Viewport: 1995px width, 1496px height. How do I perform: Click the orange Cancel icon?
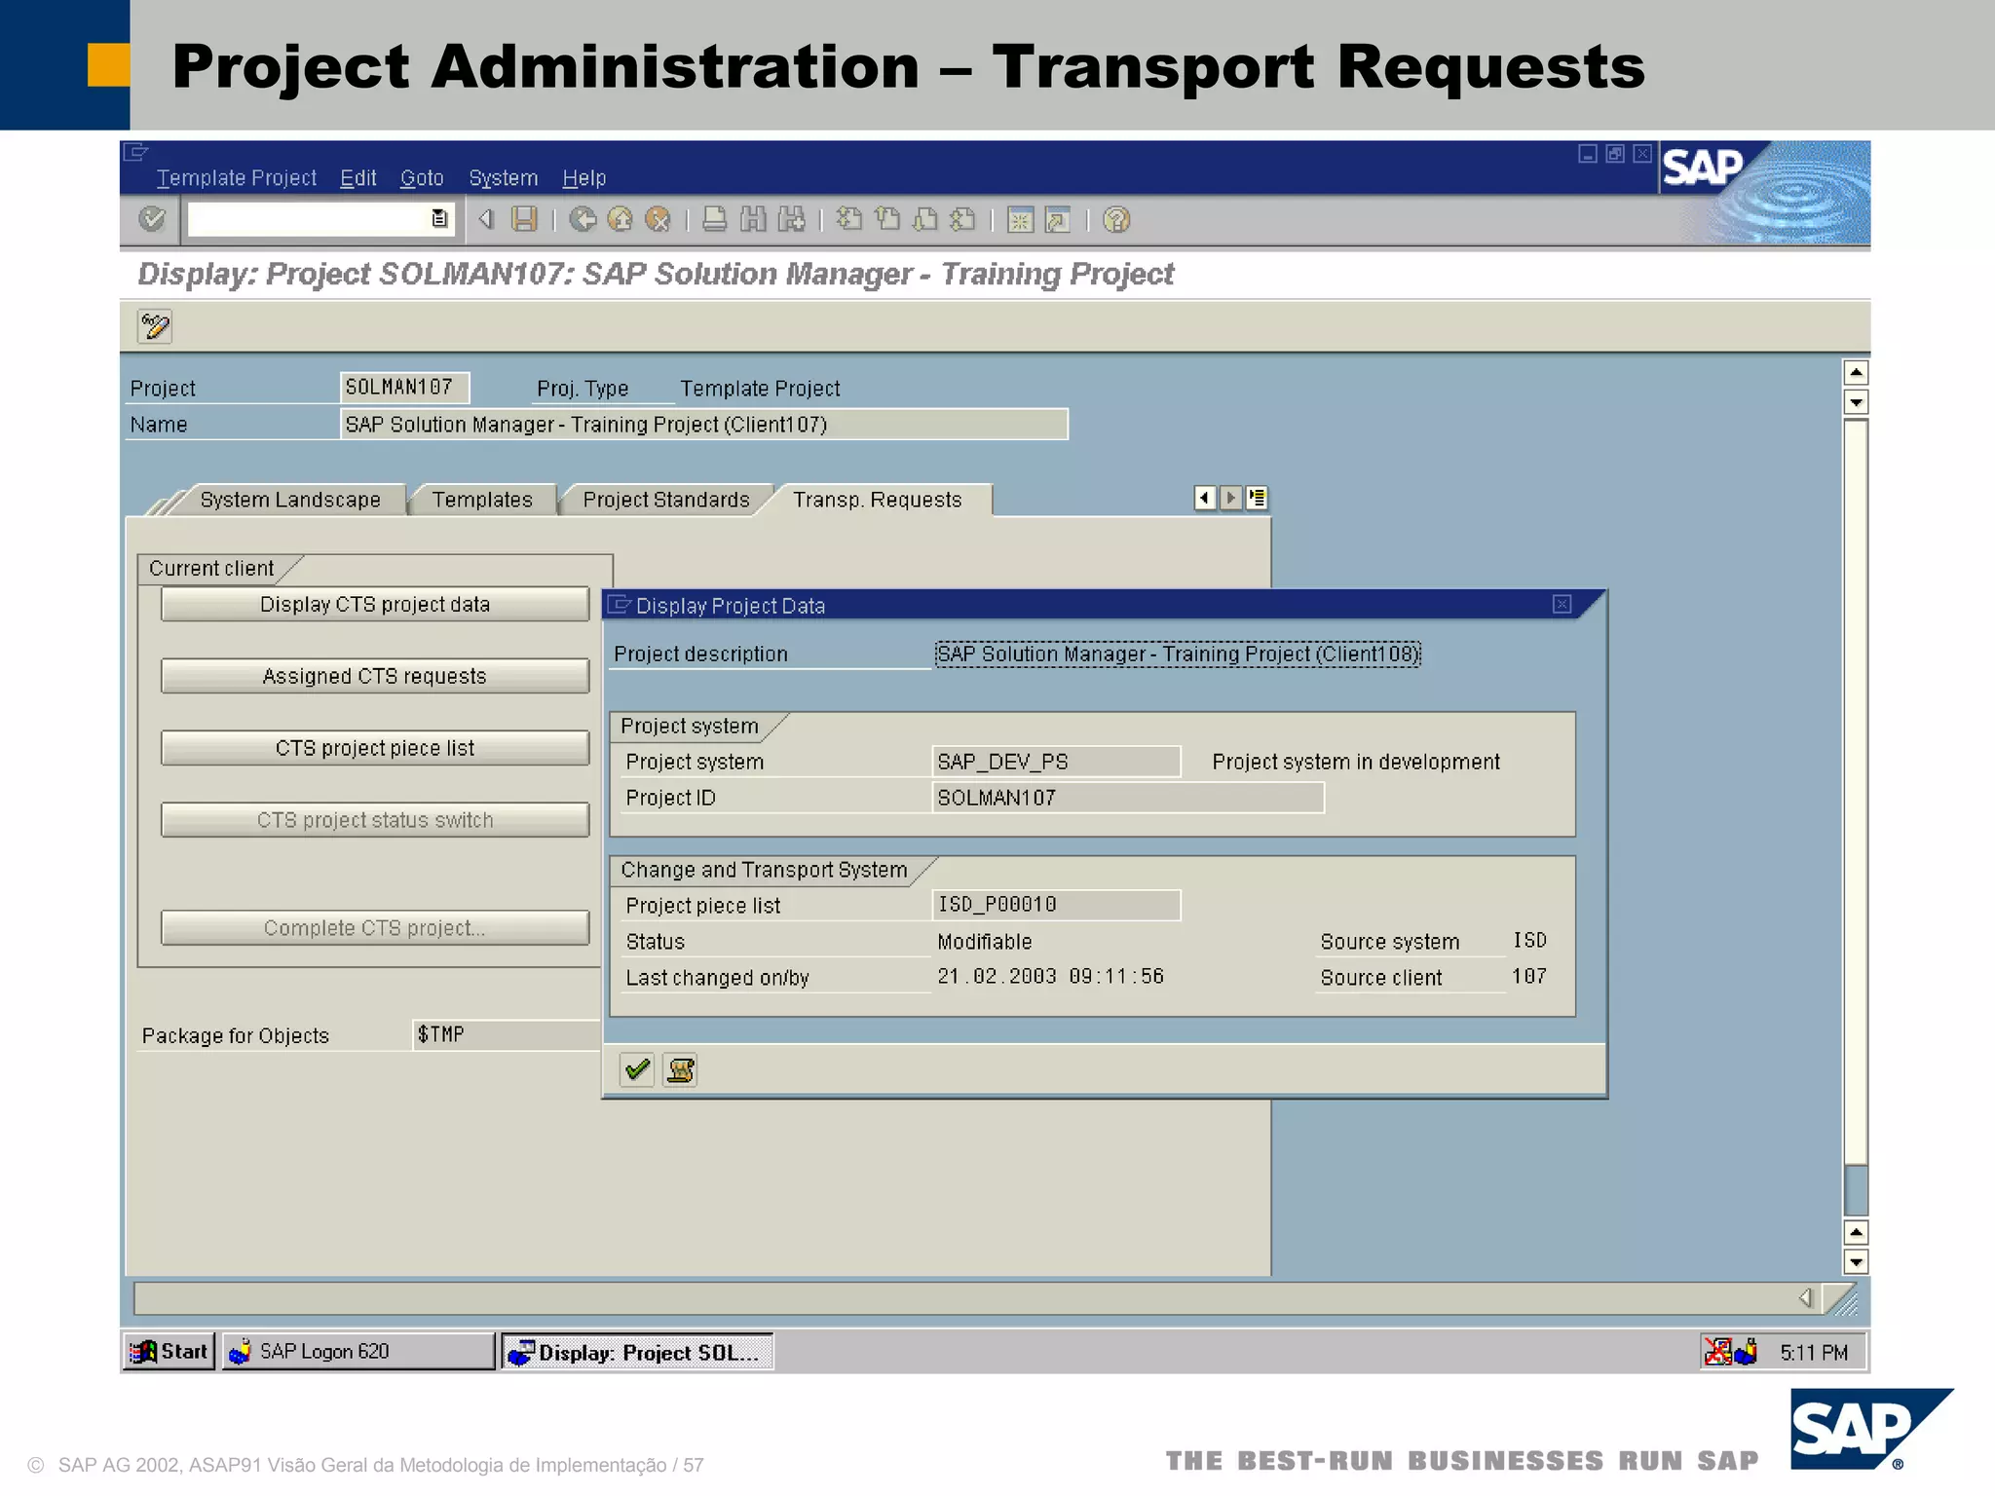click(x=659, y=220)
